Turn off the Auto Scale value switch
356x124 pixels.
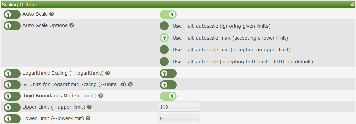168,14
